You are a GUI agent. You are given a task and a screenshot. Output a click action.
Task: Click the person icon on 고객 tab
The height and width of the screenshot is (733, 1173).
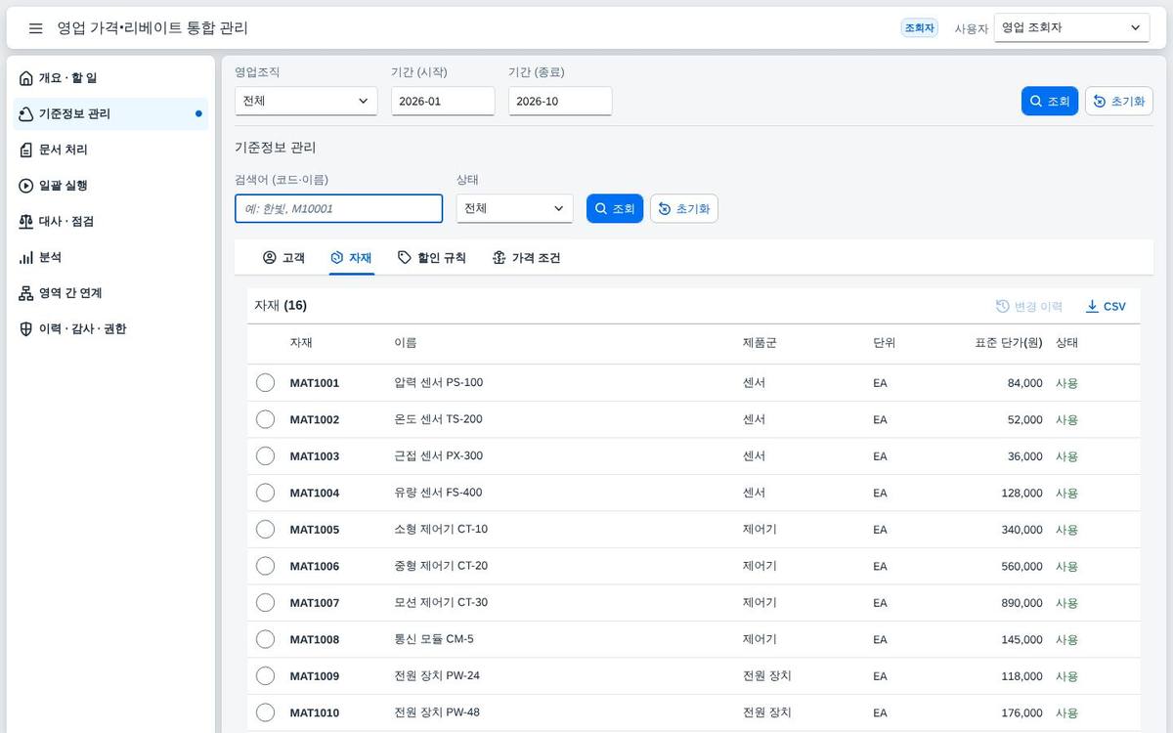(x=270, y=258)
